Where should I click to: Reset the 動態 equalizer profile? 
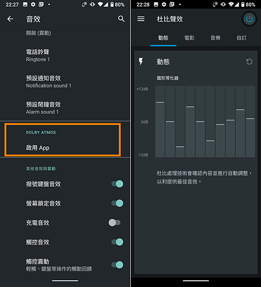coord(249,62)
